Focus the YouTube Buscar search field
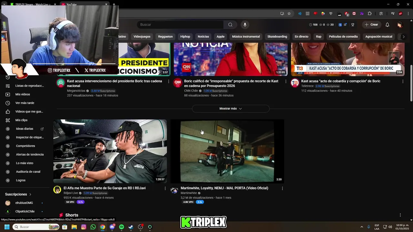The height and width of the screenshot is (232, 413). point(181,25)
